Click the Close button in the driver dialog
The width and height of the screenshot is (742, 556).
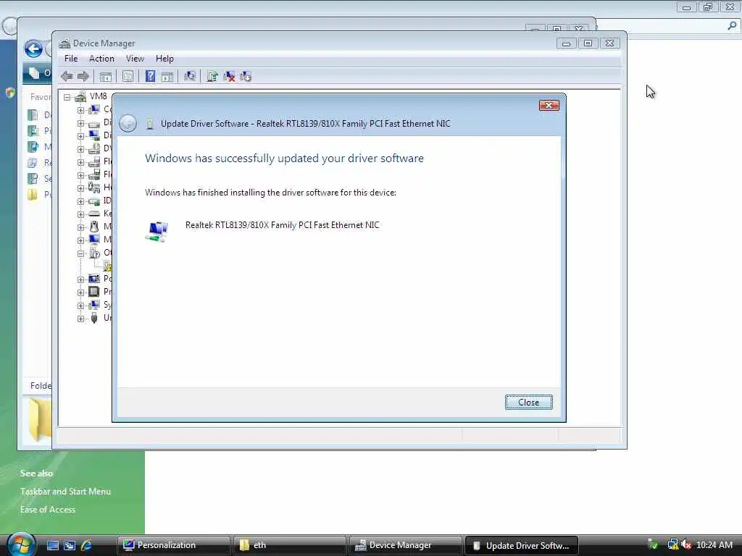(x=528, y=403)
